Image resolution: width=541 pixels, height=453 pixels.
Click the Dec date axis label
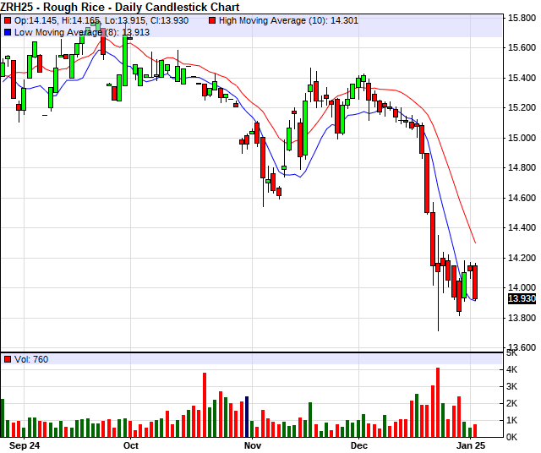(x=359, y=444)
